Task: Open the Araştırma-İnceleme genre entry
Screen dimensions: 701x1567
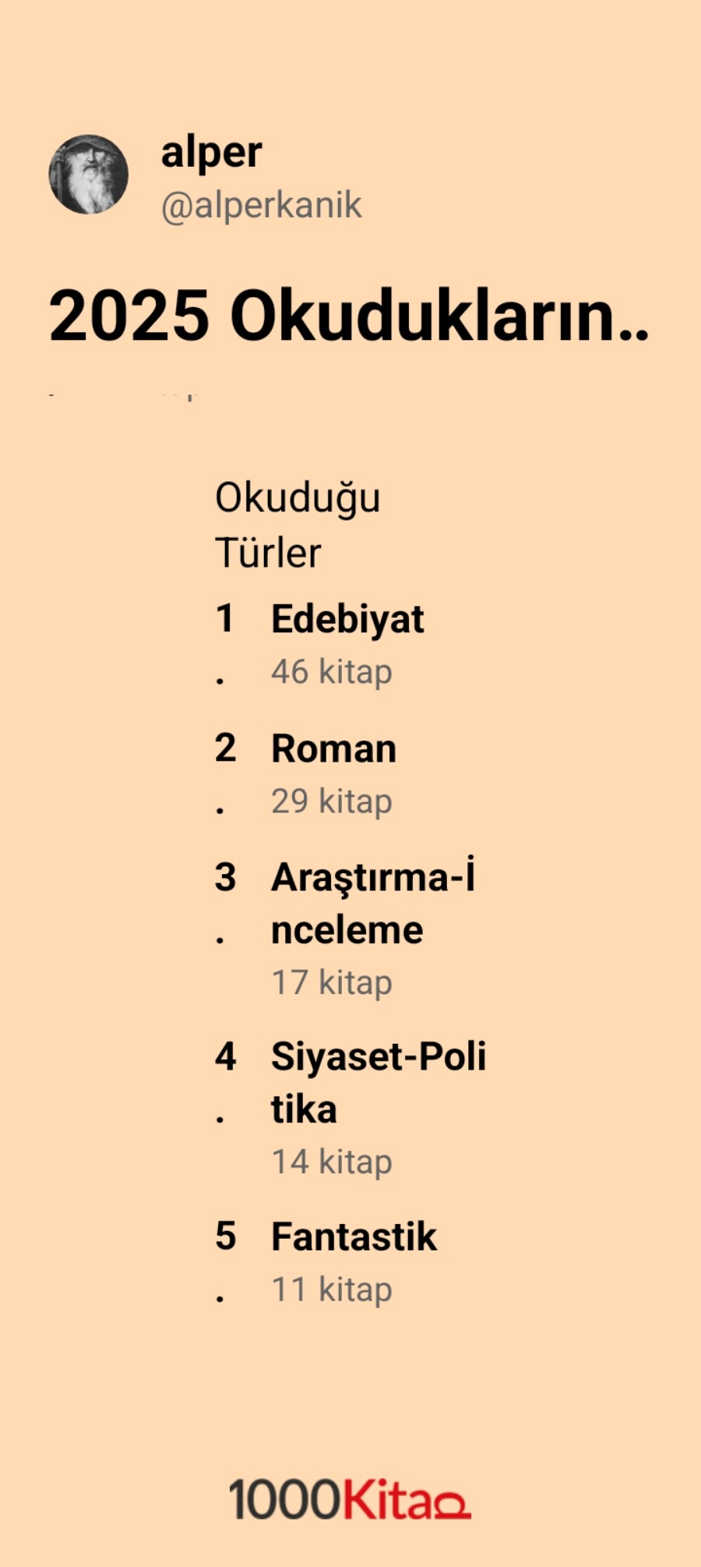Action: point(372,903)
